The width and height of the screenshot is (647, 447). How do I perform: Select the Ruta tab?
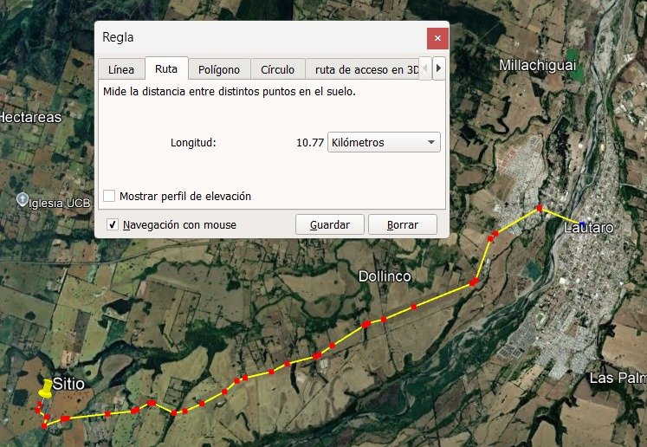point(166,68)
